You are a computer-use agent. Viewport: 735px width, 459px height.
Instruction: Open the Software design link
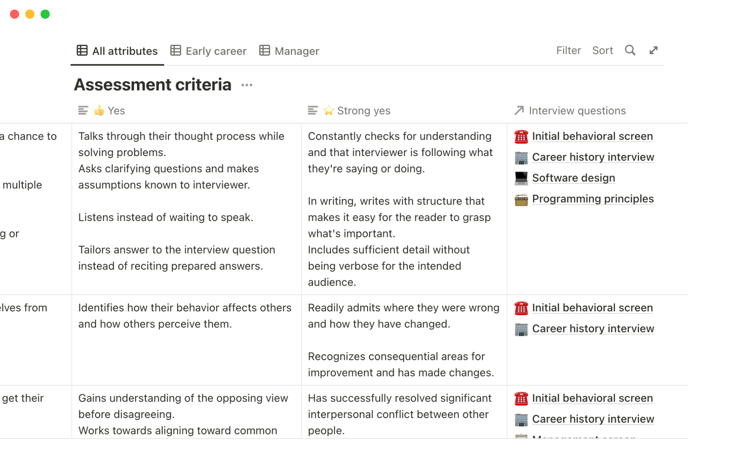coord(573,178)
